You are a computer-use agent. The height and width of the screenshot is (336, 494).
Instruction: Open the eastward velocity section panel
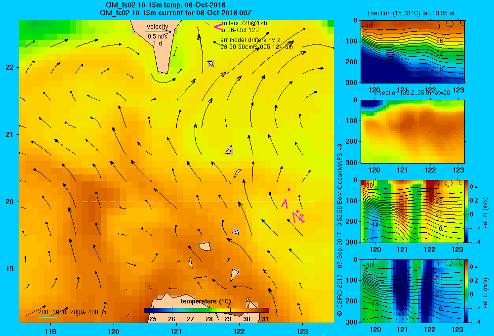[412, 291]
